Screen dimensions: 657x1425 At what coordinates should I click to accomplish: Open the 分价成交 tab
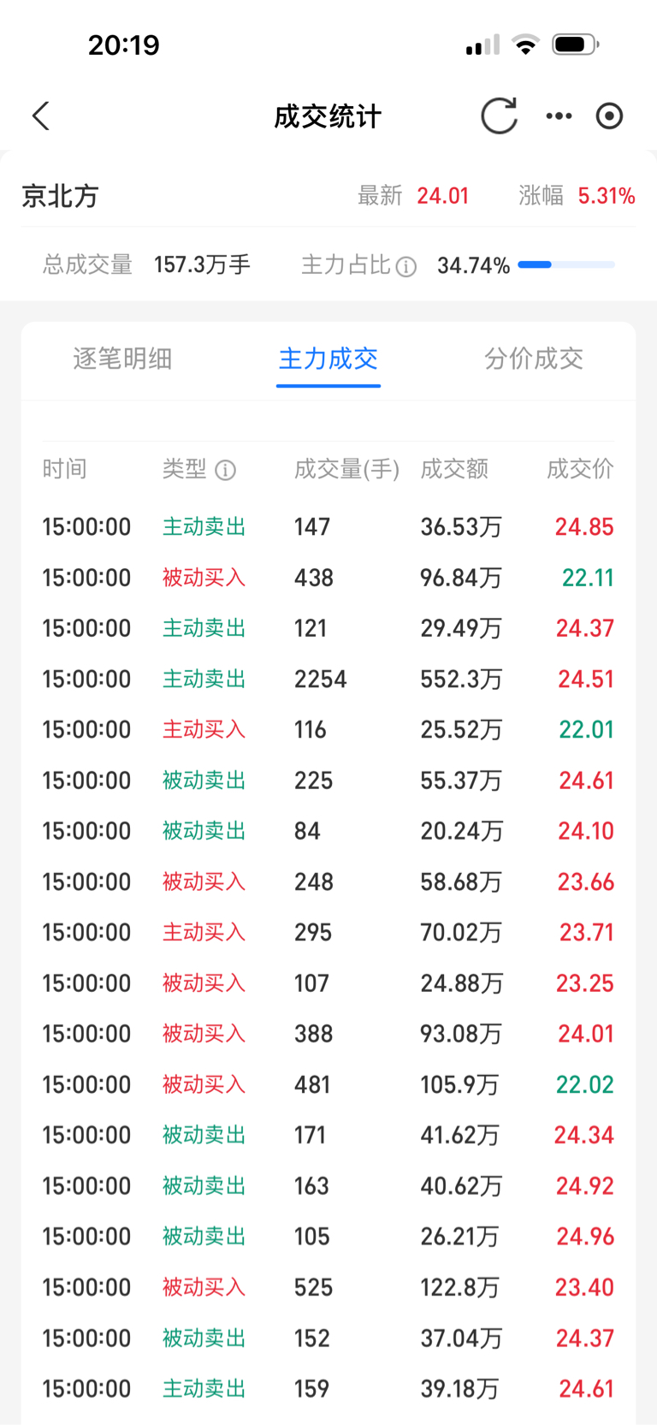(534, 359)
